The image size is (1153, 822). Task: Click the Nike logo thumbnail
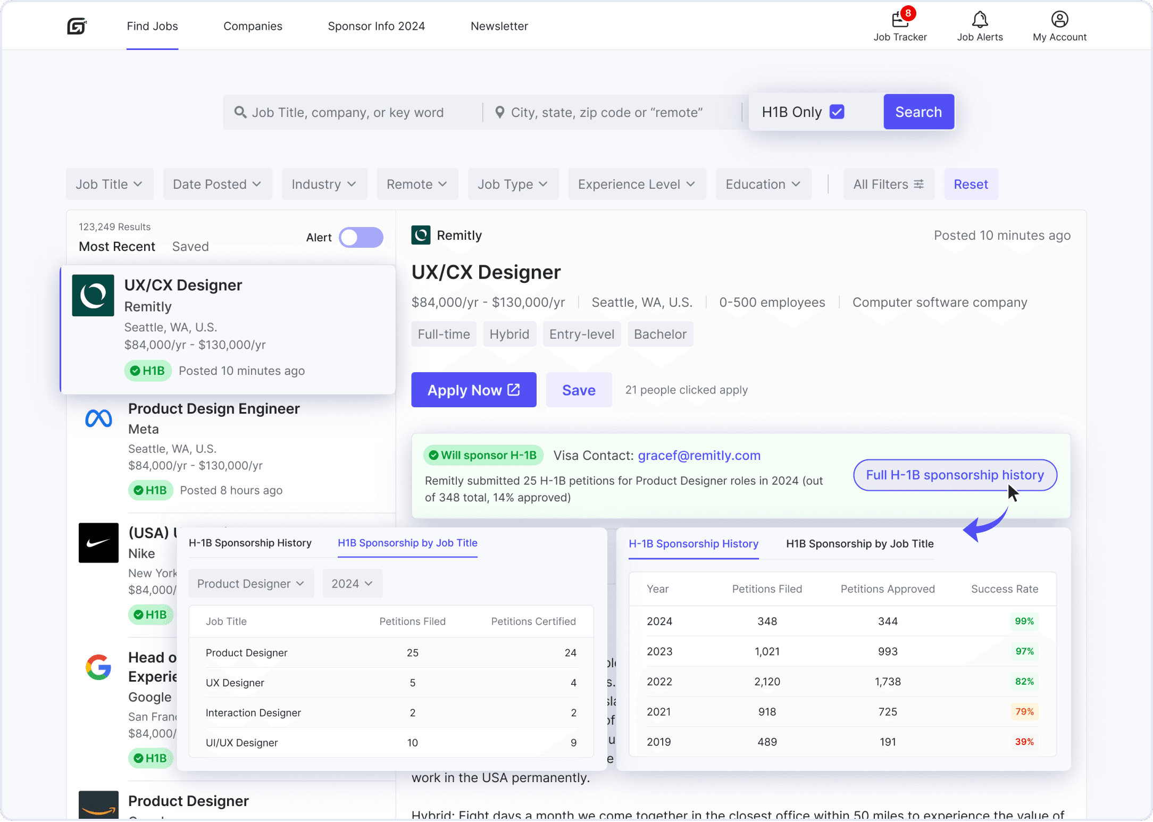[x=98, y=543]
